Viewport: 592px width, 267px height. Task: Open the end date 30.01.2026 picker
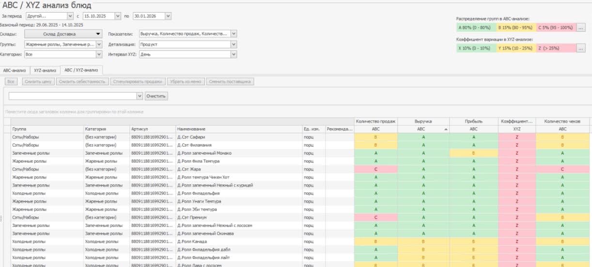coord(168,16)
